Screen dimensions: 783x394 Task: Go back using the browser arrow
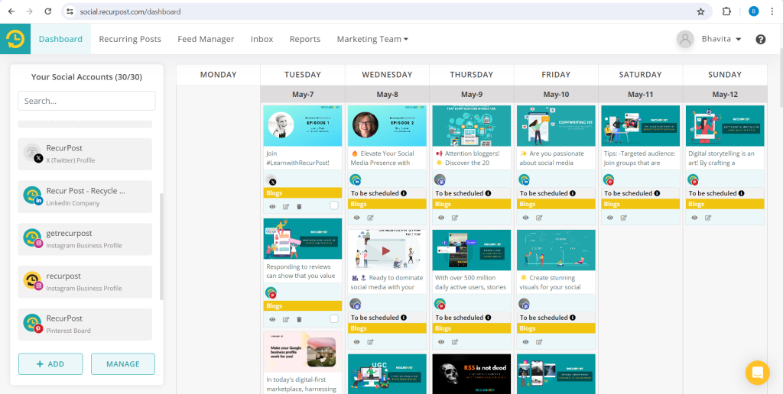[11, 11]
